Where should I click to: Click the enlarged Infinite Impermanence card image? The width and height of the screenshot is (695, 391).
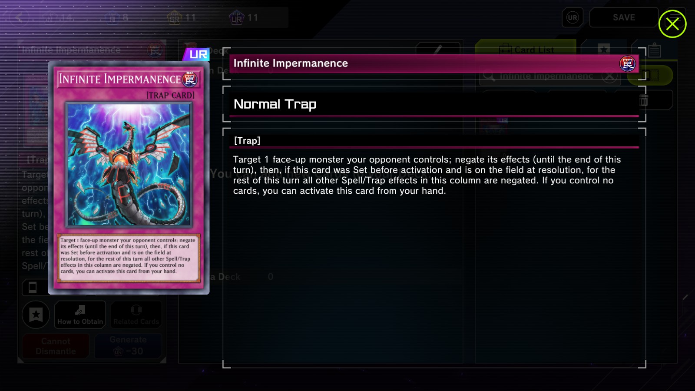click(x=129, y=178)
